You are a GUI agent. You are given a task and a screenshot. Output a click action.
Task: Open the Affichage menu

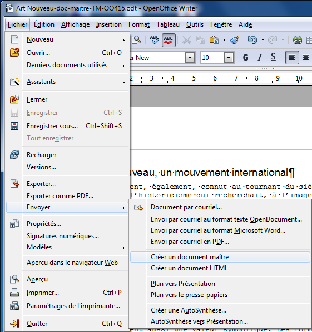[75, 24]
